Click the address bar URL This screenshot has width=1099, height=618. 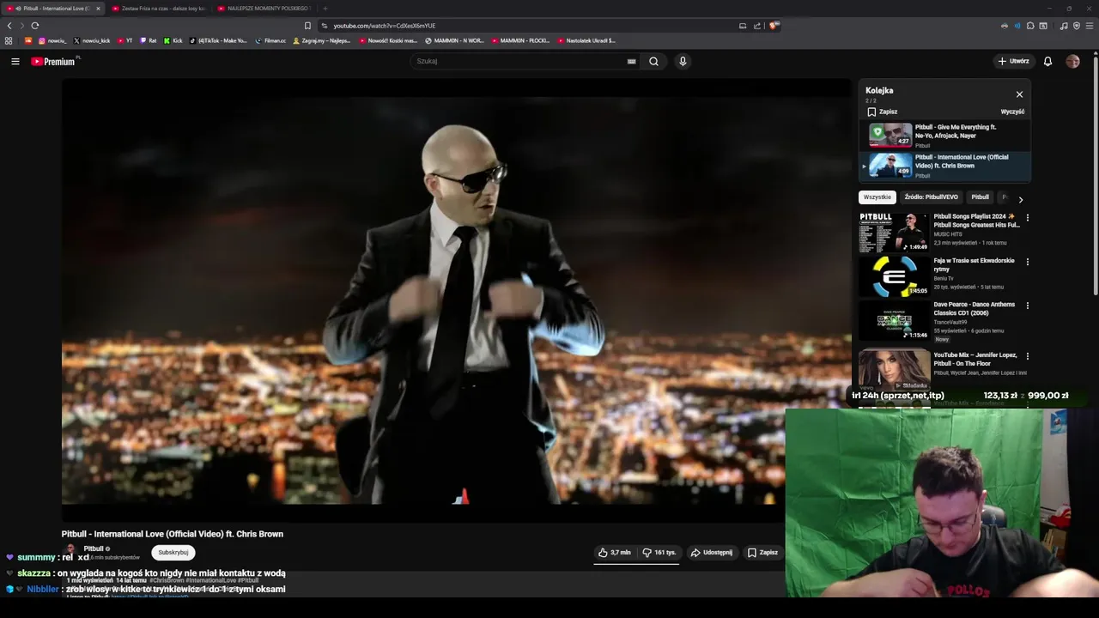pos(385,26)
